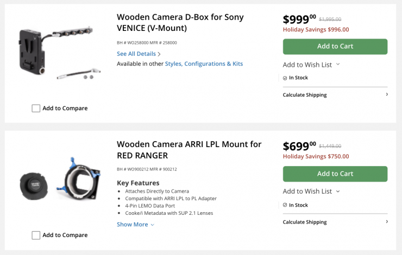This screenshot has width=402, height=255.
Task: Expand Add to Wish List for D-Box
Action: coord(311,65)
